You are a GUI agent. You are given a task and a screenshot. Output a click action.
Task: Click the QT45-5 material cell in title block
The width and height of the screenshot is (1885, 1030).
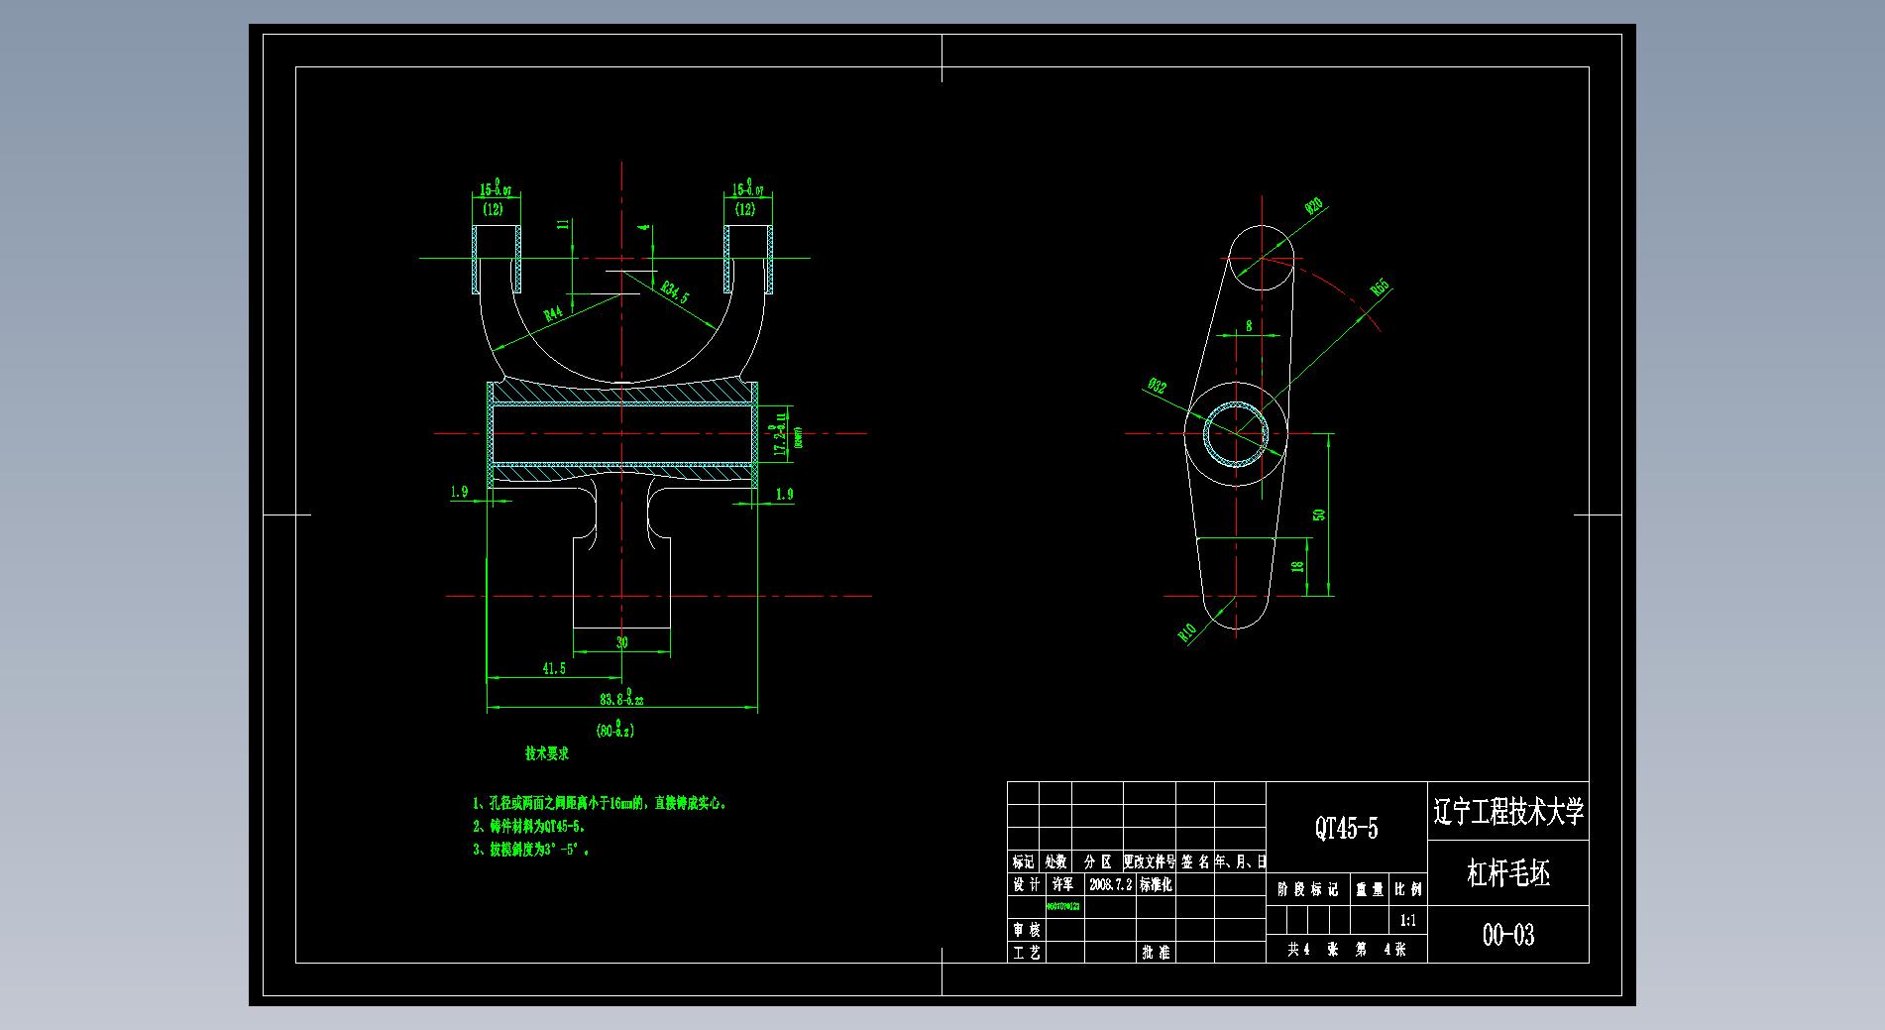point(1346,828)
